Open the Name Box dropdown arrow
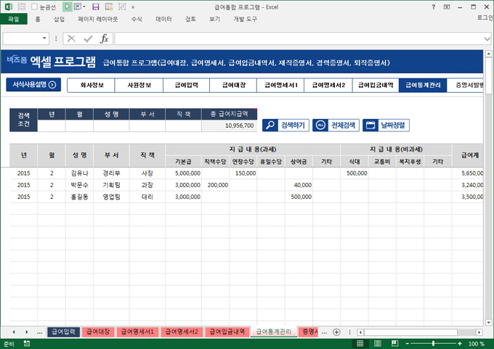 (x=44, y=38)
